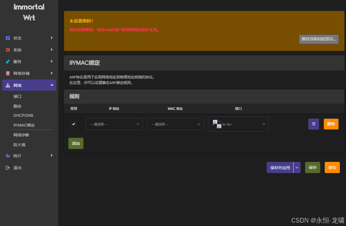Click the 保存 button
Screen dimensions: 346x226
(313, 167)
